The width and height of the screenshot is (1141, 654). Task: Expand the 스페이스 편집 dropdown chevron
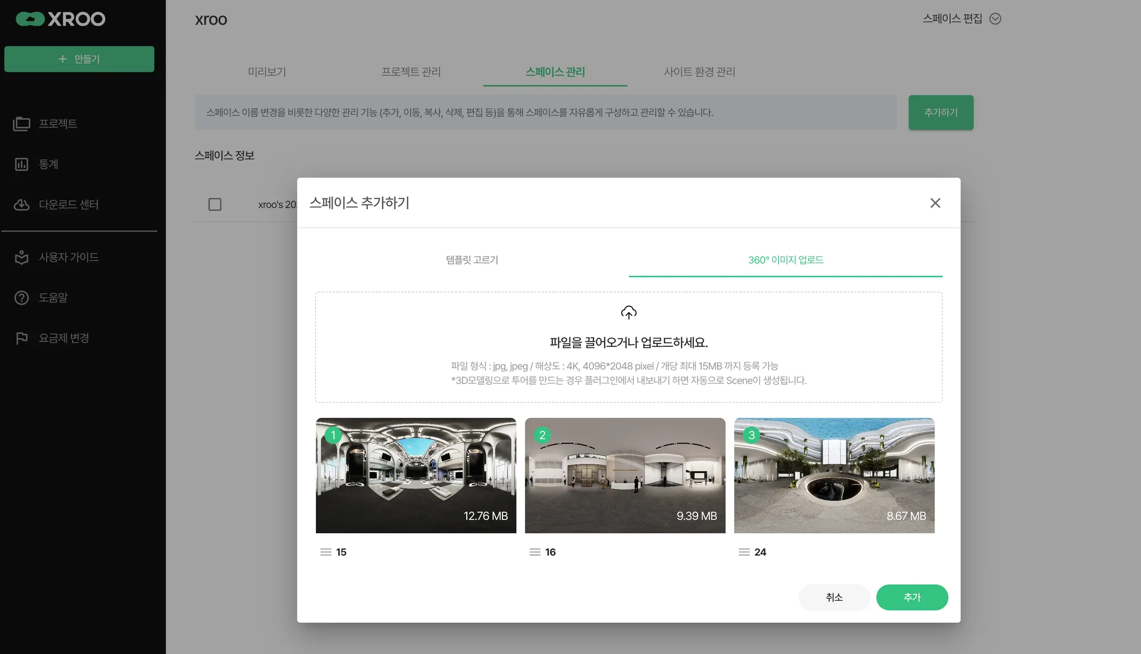[995, 19]
